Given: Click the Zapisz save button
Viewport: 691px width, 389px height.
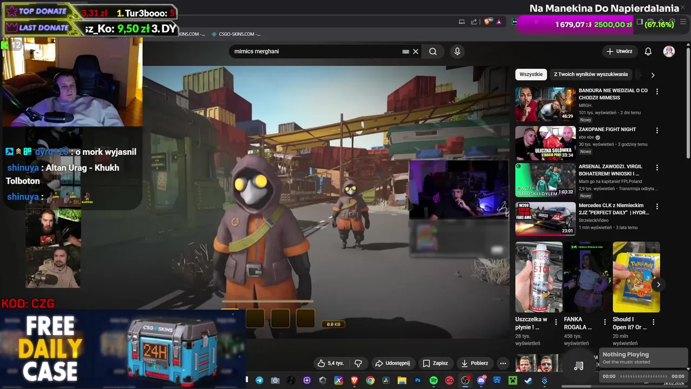Looking at the screenshot, I should pyautogui.click(x=435, y=363).
